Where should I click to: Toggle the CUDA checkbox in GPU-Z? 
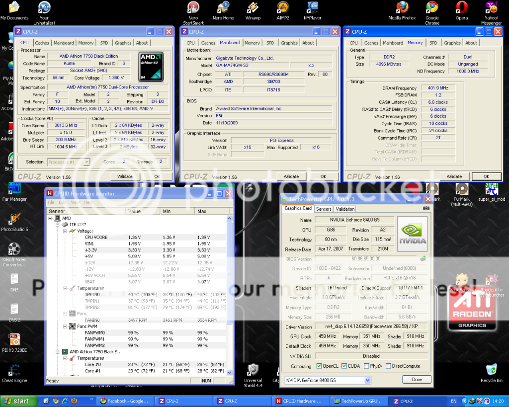coord(344,366)
